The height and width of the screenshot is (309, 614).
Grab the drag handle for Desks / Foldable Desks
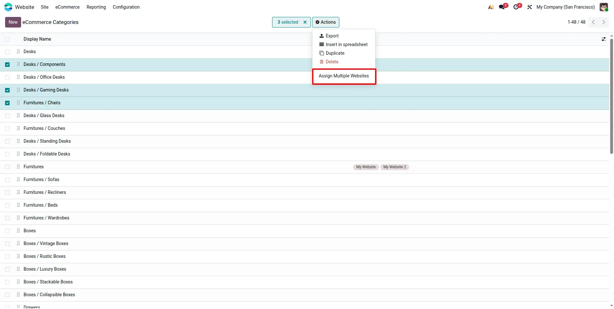[18, 154]
